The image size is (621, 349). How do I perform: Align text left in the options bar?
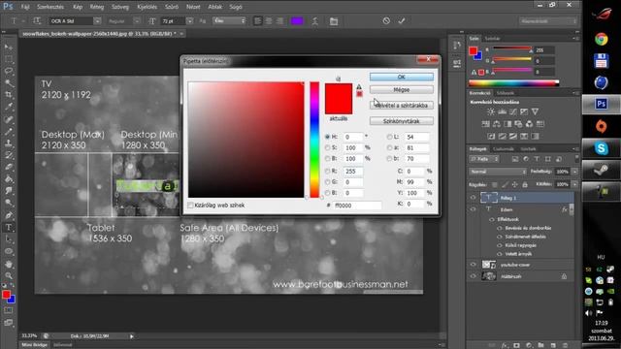coord(258,21)
